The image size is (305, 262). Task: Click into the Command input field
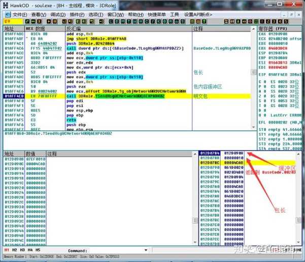click(x=117, y=250)
